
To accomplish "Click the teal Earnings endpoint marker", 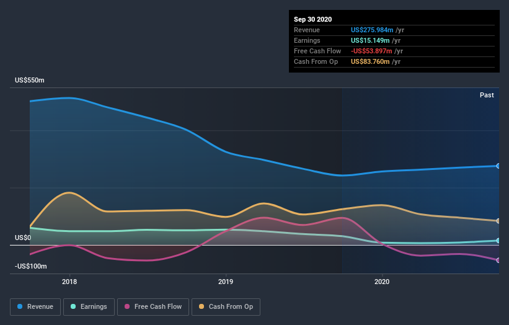I will [x=498, y=241].
